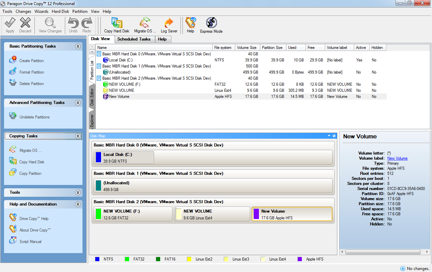Click the New Volume label link
432x272 pixels.
(x=397, y=158)
